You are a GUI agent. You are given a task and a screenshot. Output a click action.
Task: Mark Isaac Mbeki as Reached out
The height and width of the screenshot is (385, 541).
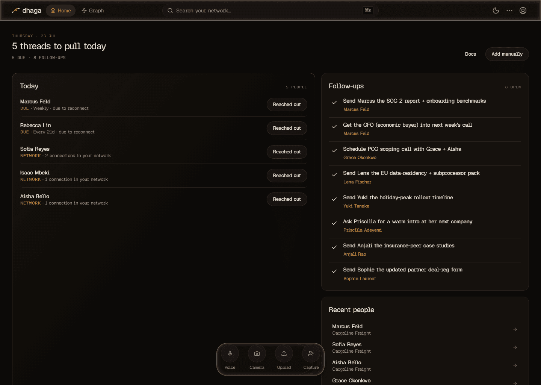287,176
